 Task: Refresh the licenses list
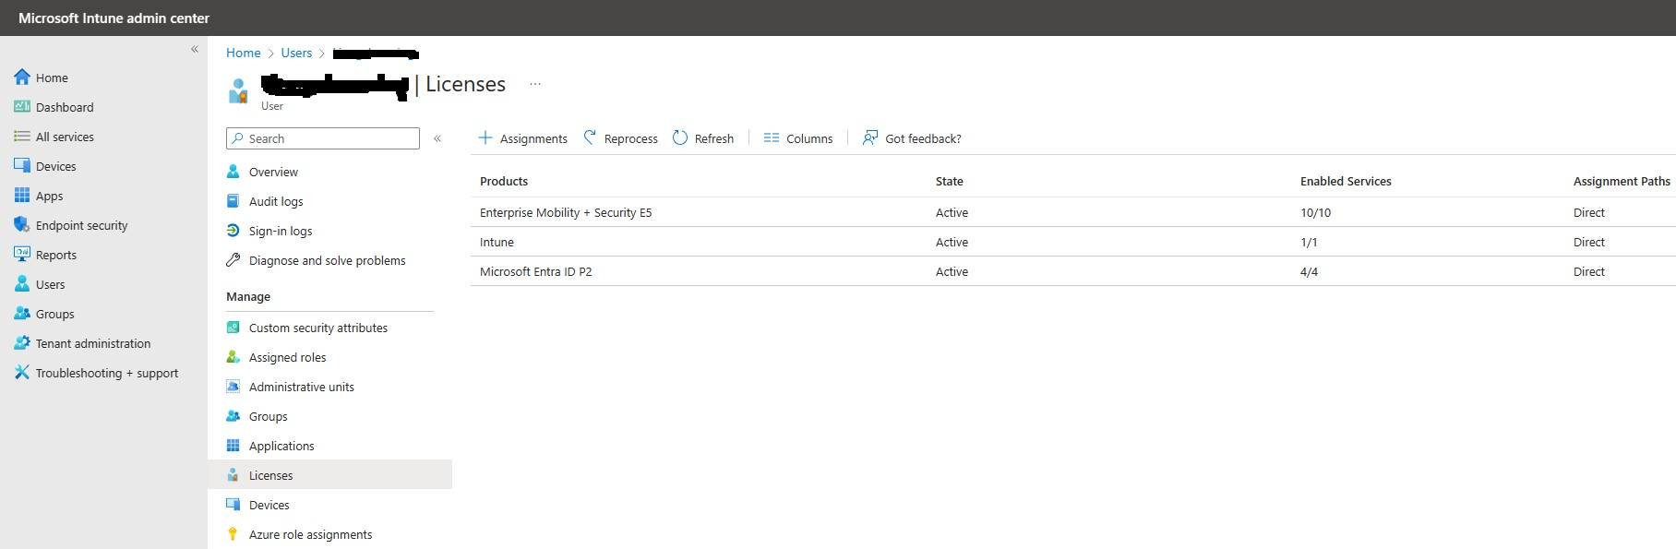703,138
